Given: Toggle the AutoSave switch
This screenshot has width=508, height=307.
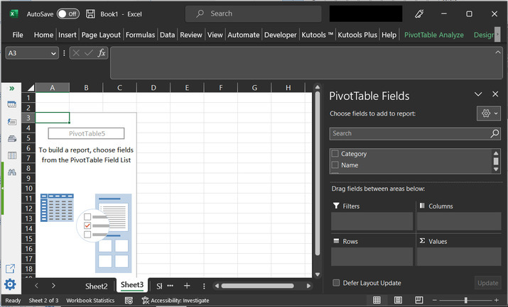Looking at the screenshot, I should 68,13.
